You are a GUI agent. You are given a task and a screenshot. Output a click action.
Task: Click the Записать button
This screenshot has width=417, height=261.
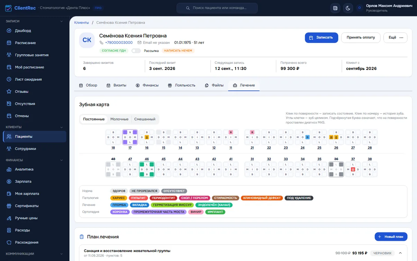[321, 38]
